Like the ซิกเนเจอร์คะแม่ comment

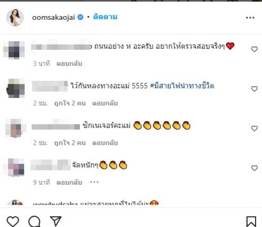pos(254,128)
